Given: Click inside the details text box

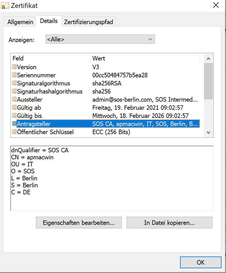Looking at the screenshot, I should [x=112, y=178].
